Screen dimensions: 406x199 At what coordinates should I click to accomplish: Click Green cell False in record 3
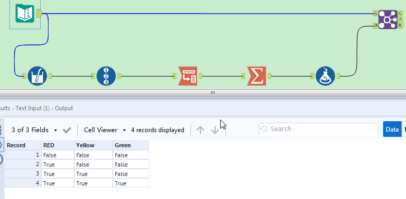[x=131, y=173]
